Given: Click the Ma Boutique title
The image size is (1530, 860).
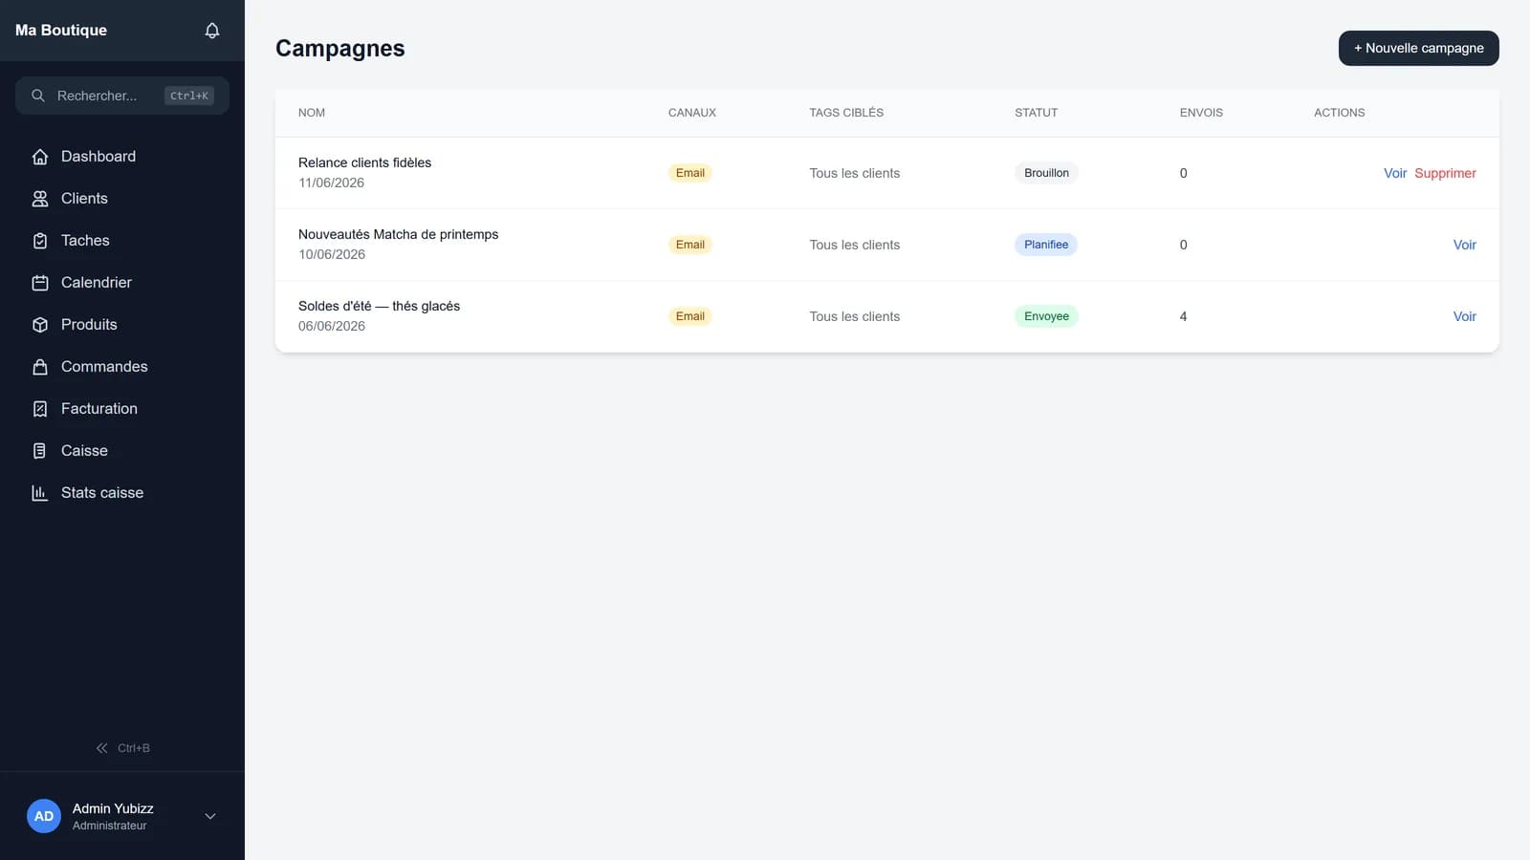Looking at the screenshot, I should click(61, 31).
